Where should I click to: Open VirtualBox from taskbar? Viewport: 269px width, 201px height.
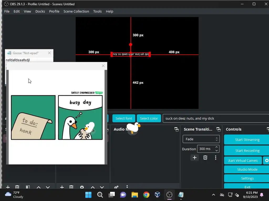[158, 195]
